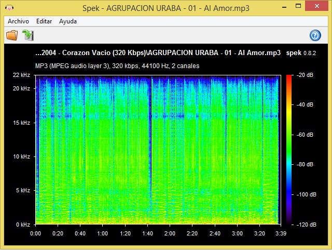Click the window title bar text
The height and width of the screenshot is (250, 332).
[x=166, y=8]
